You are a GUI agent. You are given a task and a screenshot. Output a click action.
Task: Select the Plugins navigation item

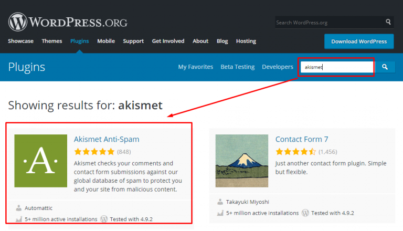coord(80,41)
